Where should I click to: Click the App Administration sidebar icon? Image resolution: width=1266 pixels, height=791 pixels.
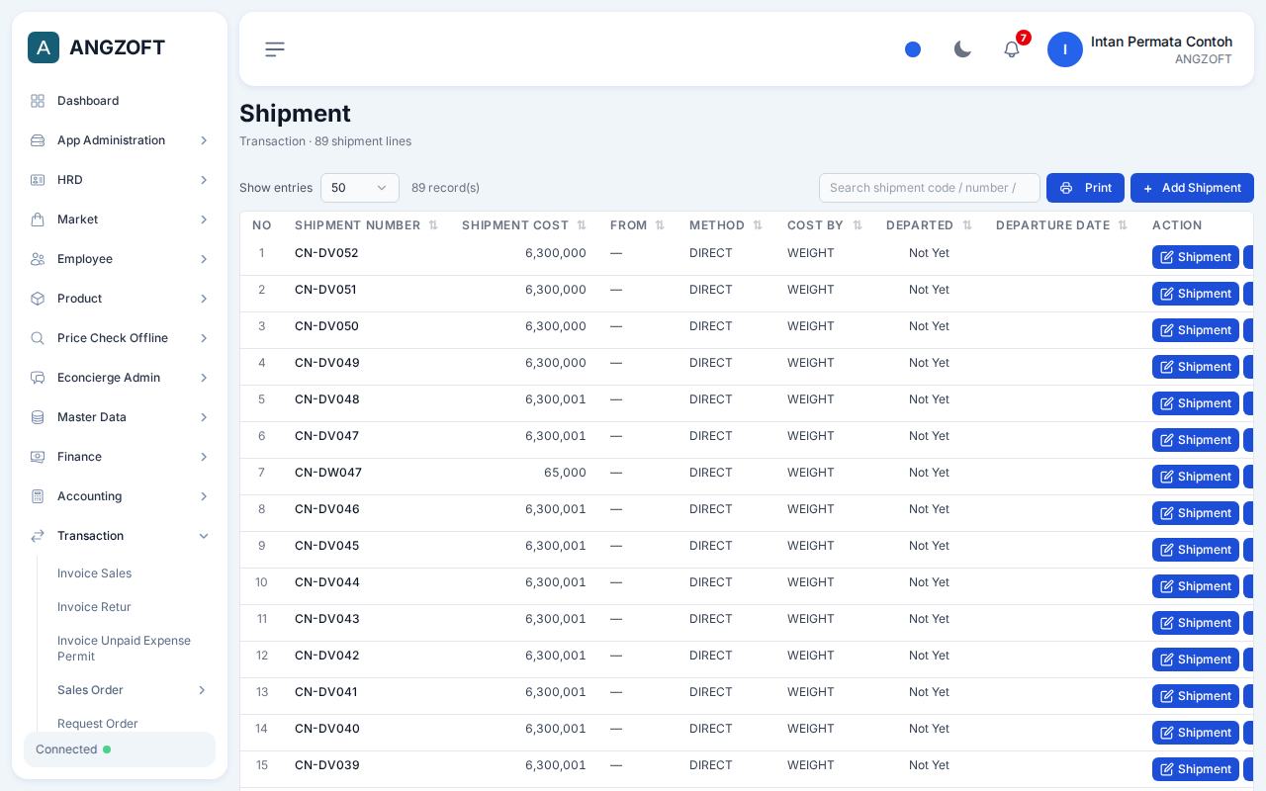[38, 140]
